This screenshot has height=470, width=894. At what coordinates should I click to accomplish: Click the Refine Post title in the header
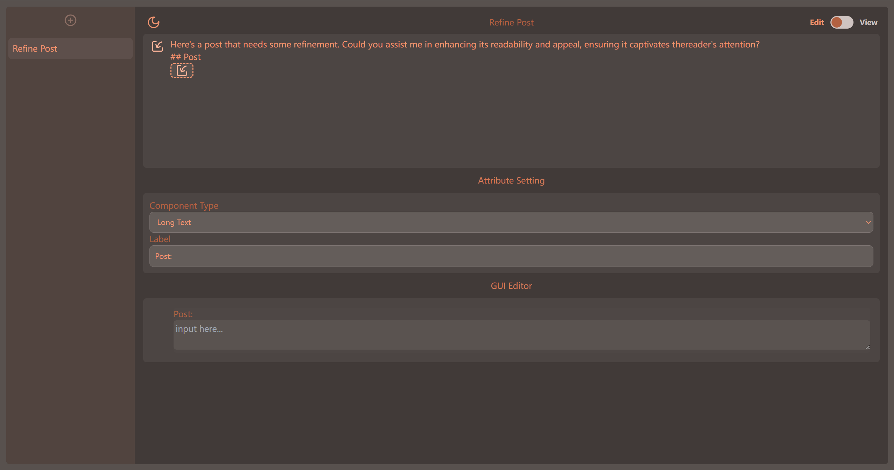(511, 22)
